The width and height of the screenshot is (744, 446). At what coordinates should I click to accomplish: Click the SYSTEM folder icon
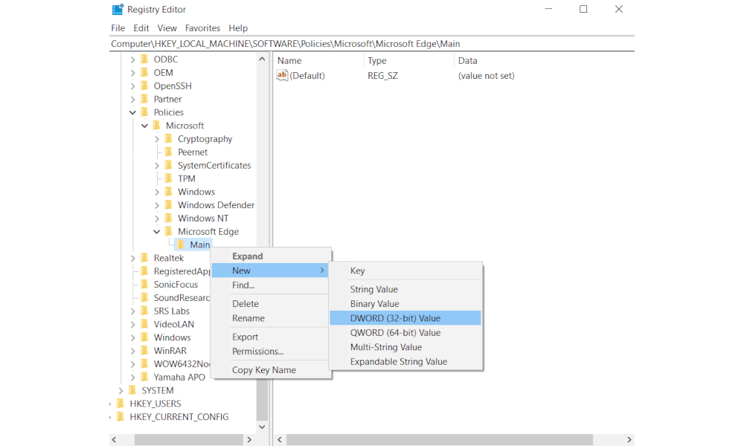(132, 390)
